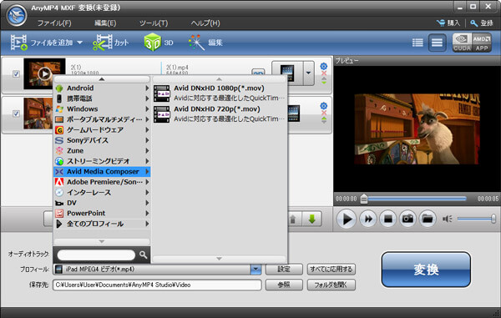Take a snapshot with camera icon
The image size is (501, 318).
tap(407, 219)
